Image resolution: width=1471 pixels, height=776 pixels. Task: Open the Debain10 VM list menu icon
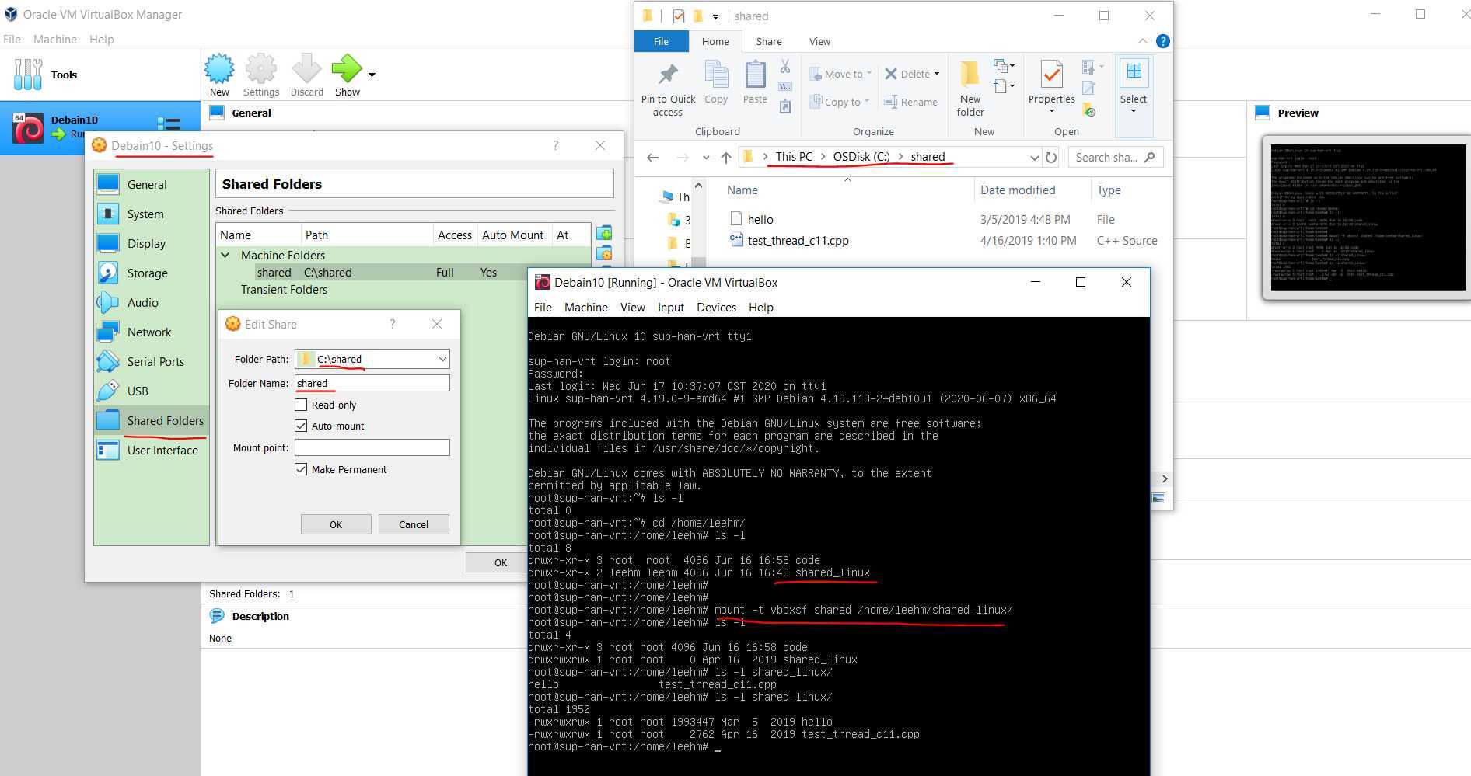click(x=169, y=124)
